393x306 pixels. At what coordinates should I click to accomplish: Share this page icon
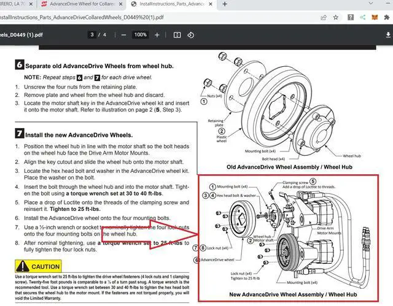(x=324, y=17)
